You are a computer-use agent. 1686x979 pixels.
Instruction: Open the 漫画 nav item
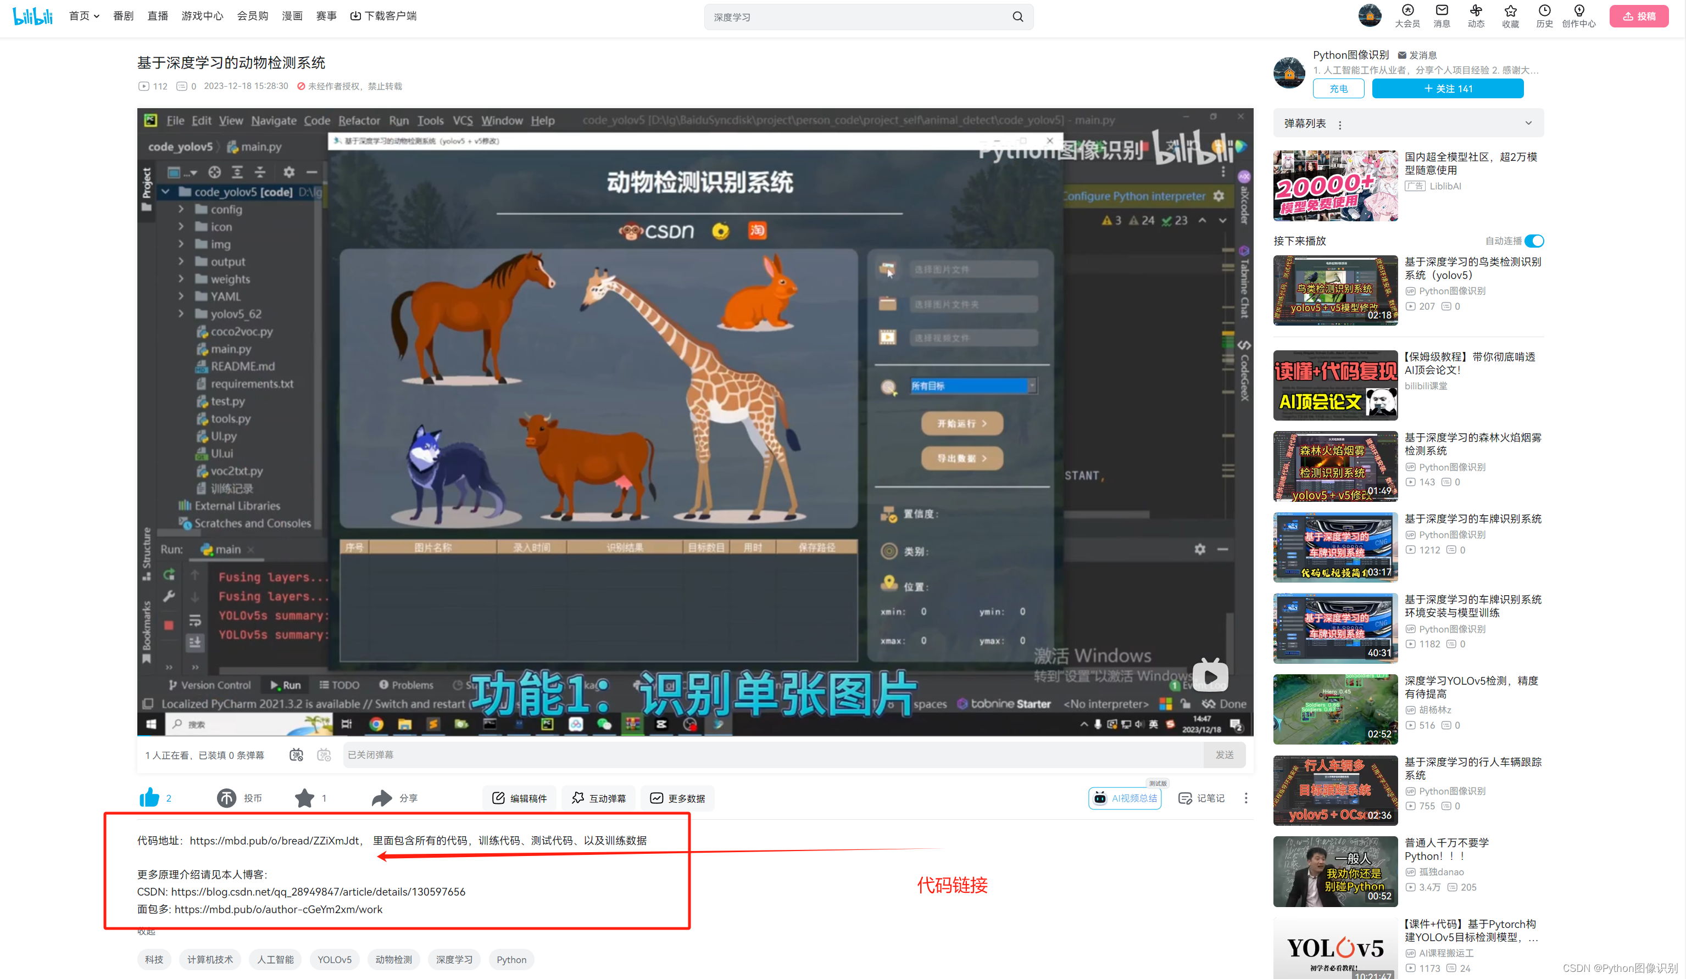point(292,16)
